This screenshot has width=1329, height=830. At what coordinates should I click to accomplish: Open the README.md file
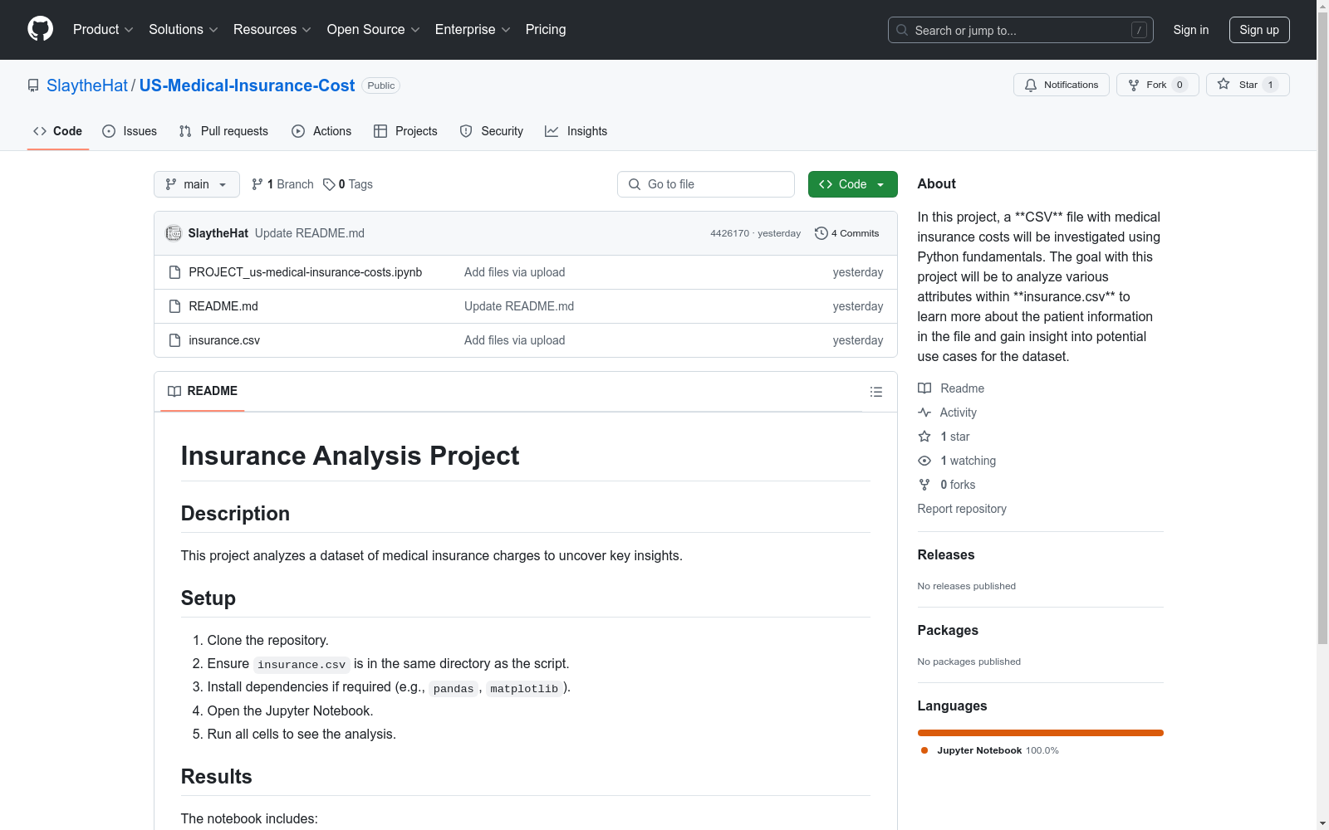223,306
